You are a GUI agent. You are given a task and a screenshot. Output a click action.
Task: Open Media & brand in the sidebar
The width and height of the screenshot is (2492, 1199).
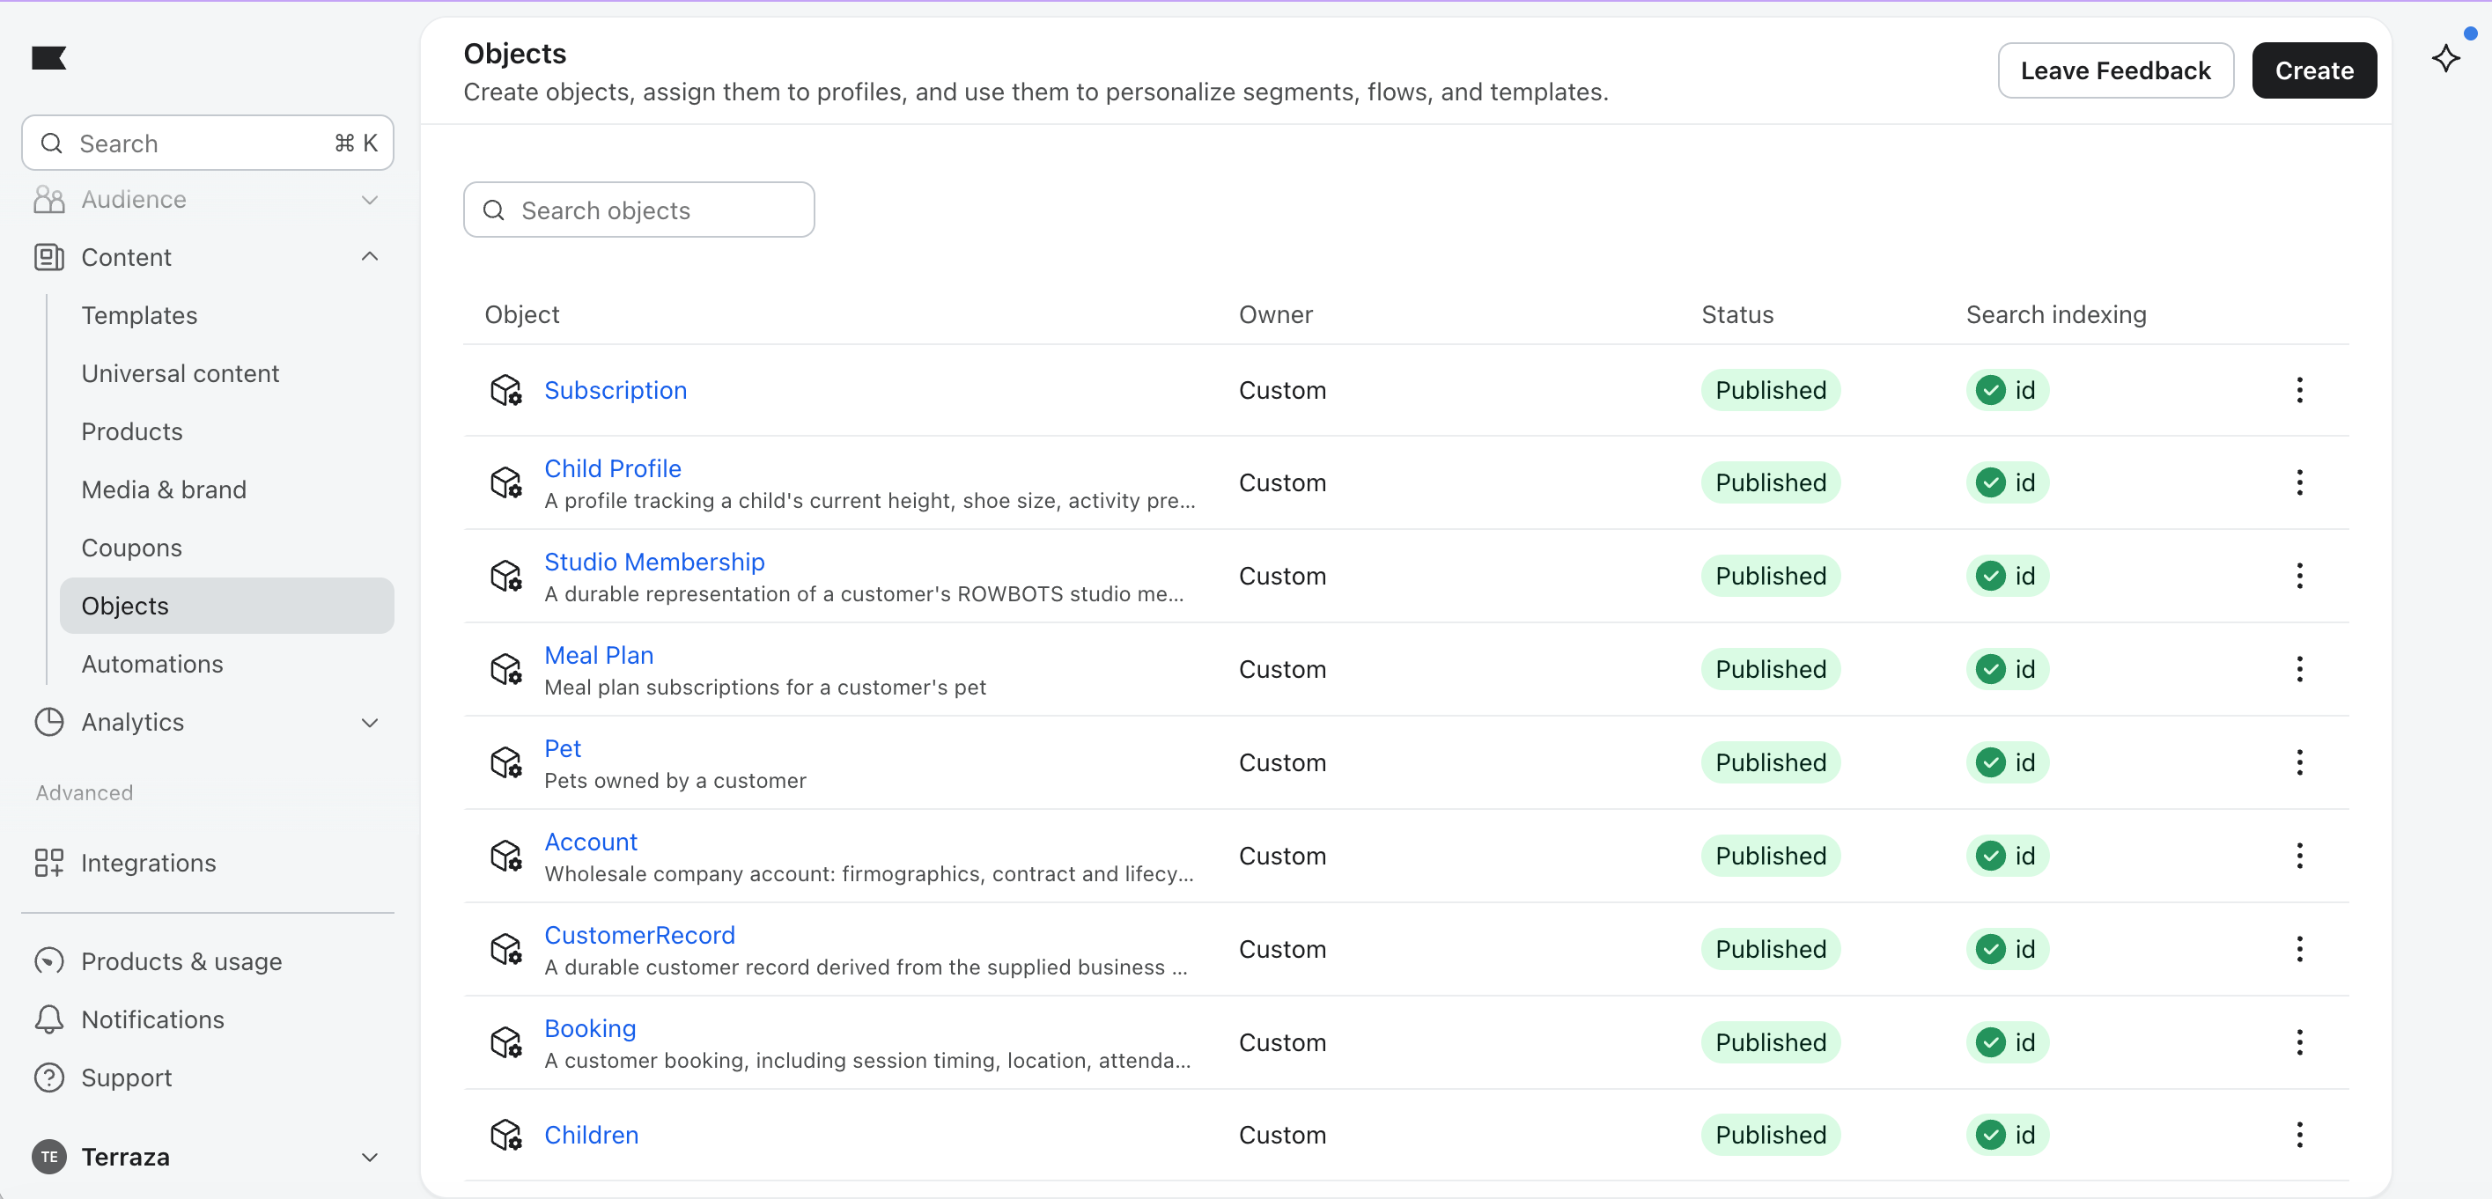164,489
